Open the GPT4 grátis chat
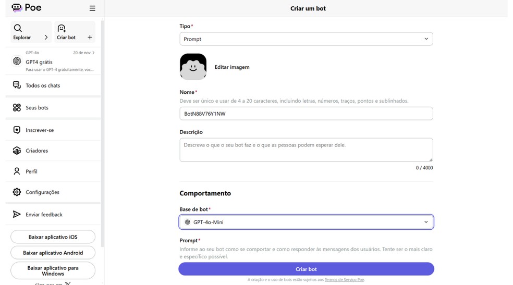The width and height of the screenshot is (513, 285). [52, 61]
